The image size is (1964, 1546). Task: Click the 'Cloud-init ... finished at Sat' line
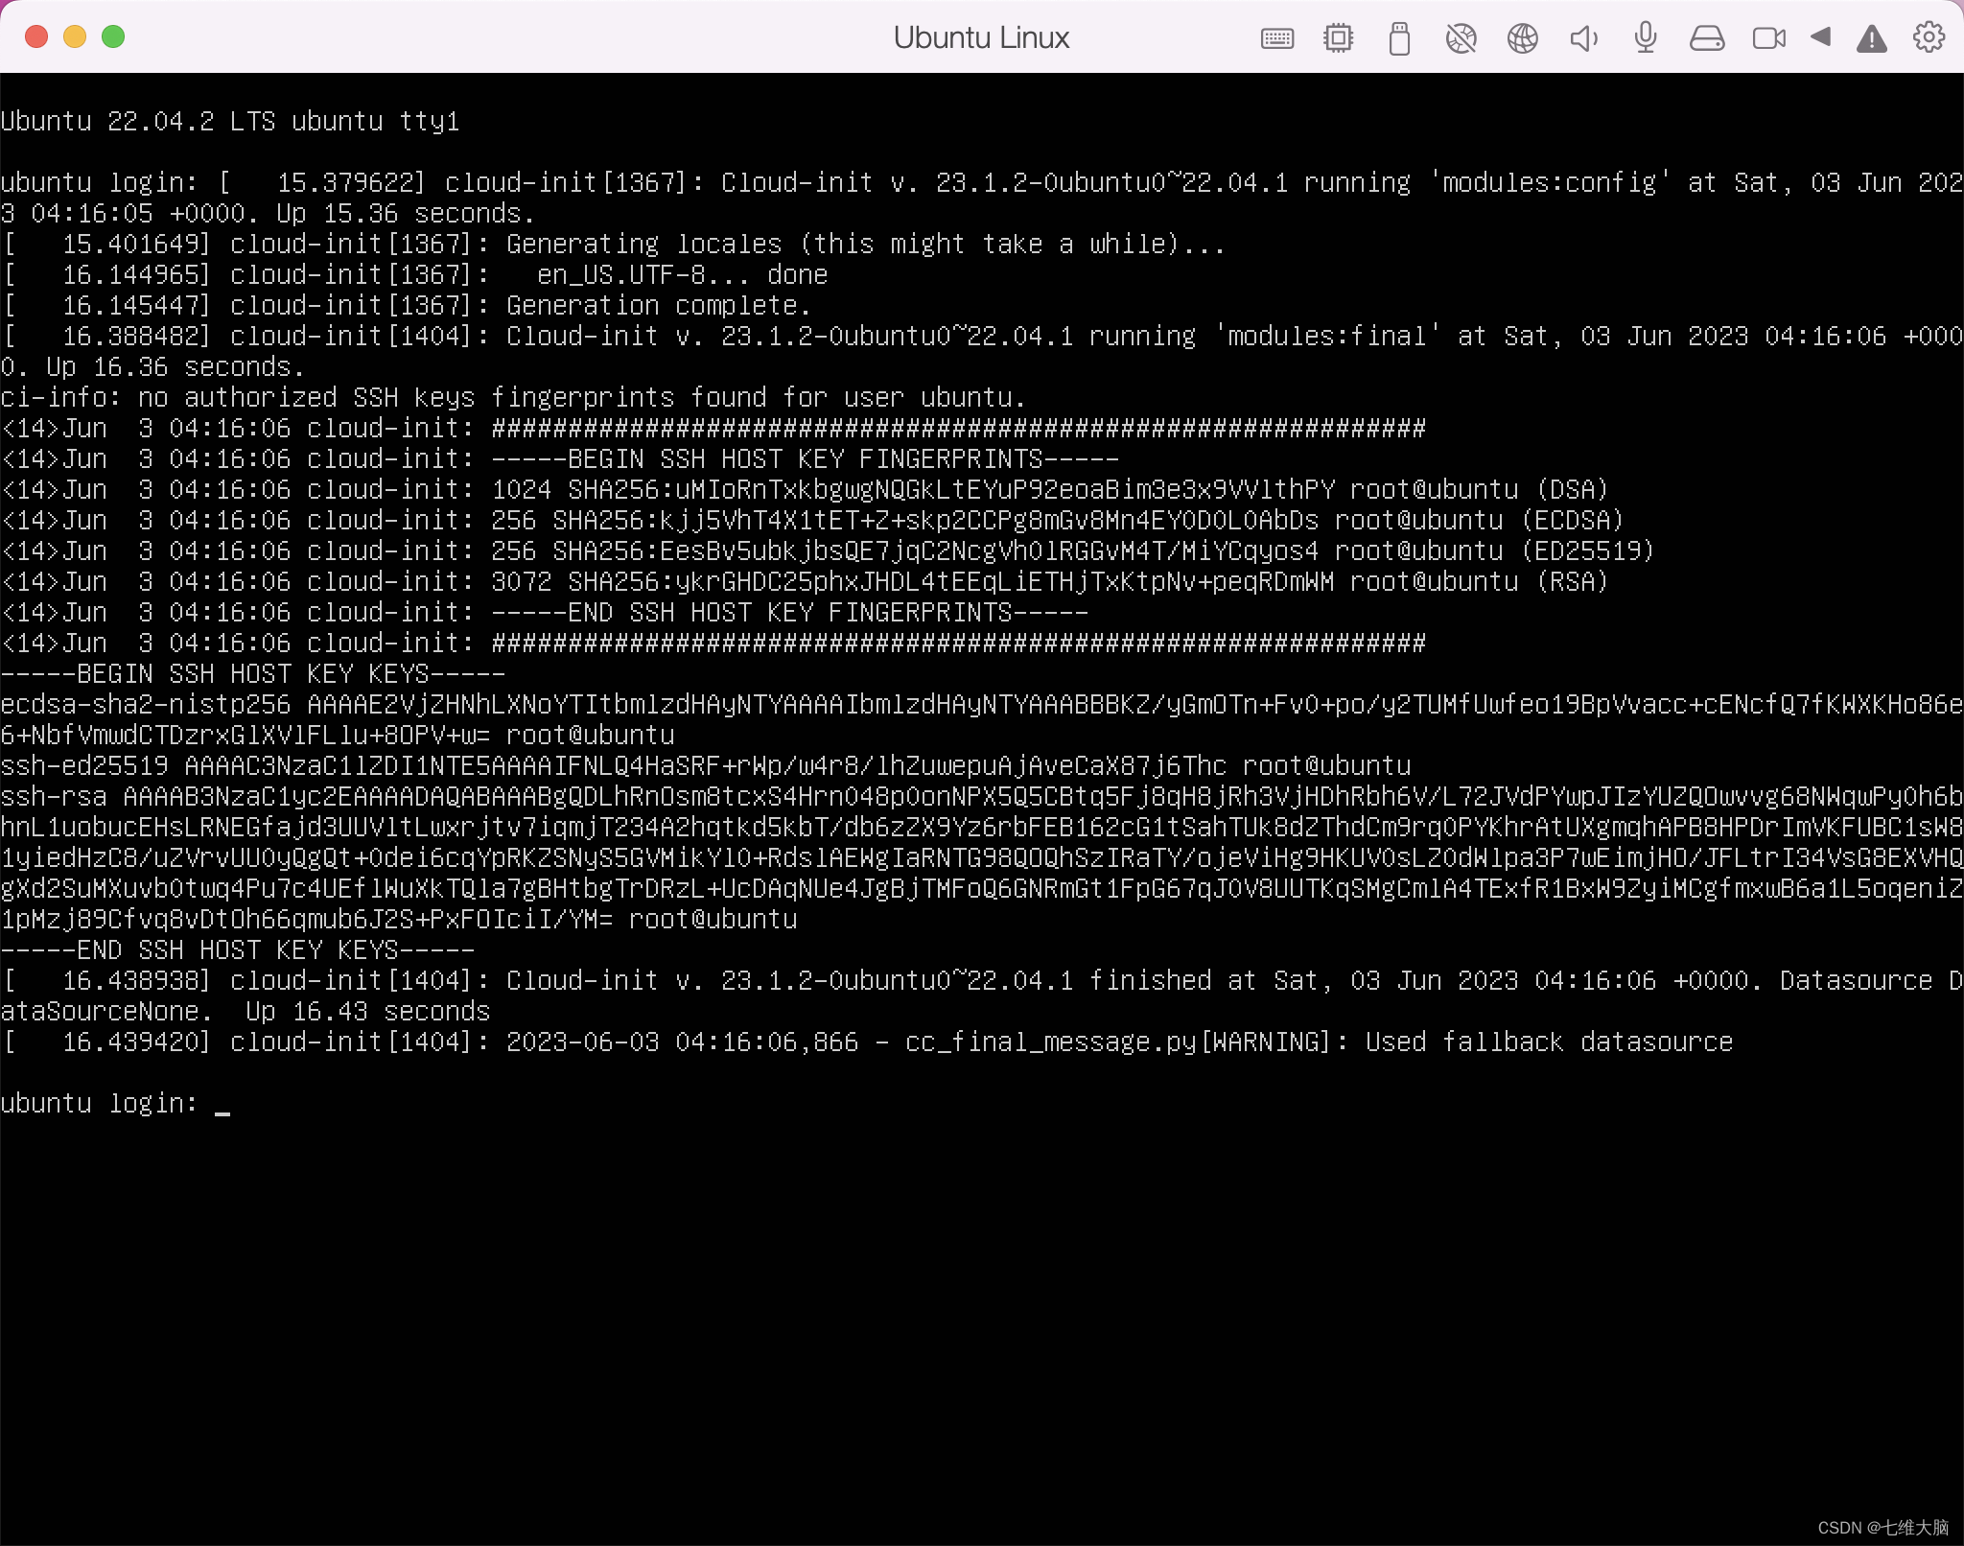click(982, 981)
